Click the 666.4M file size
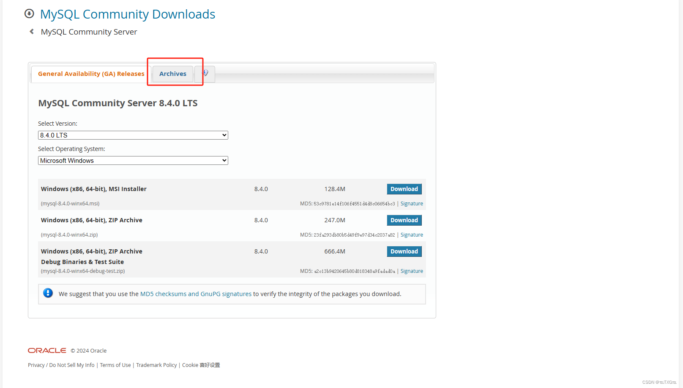The width and height of the screenshot is (683, 388). pos(335,251)
